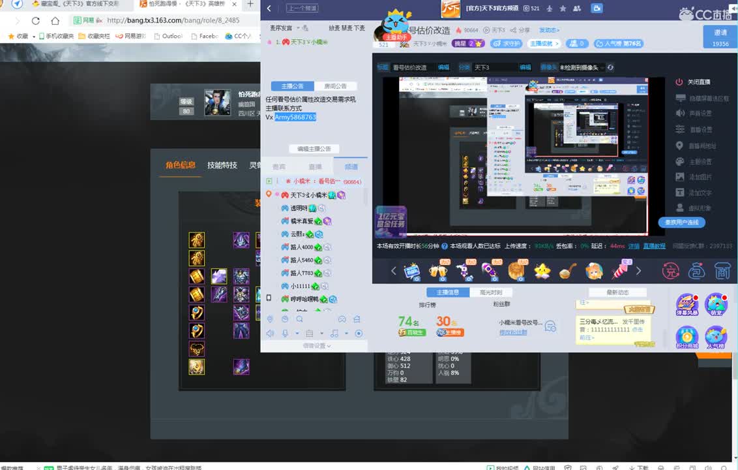Open 直播设置 sliders option
The image size is (738, 470).
click(694, 129)
